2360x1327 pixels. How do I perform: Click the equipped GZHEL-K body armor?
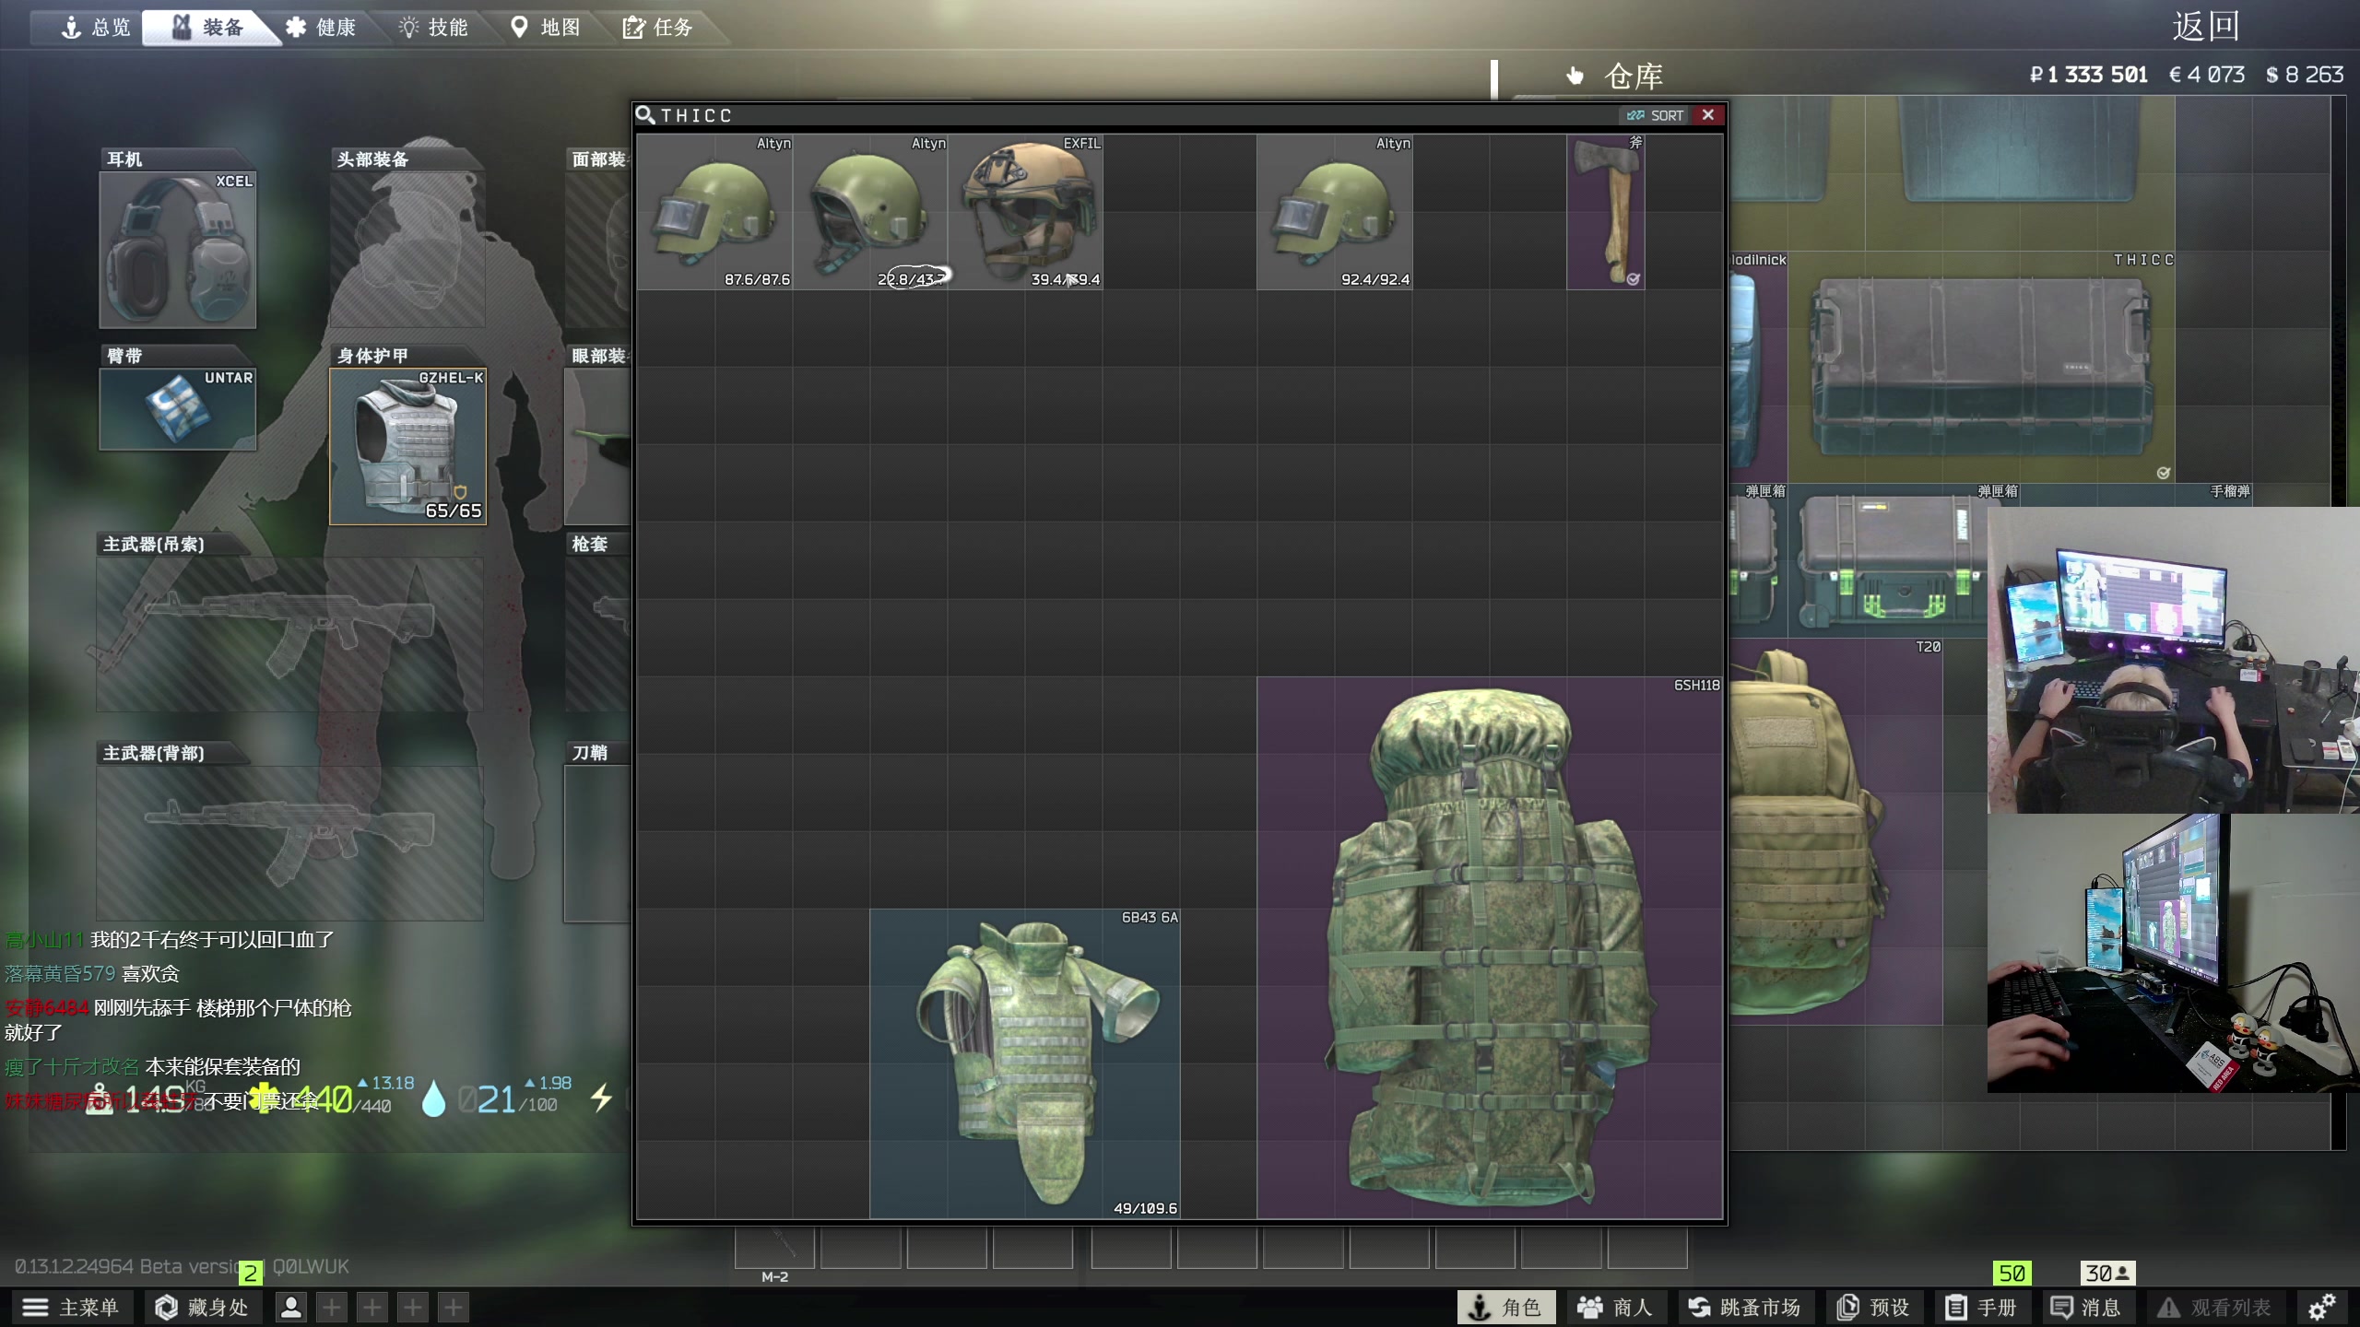(x=408, y=446)
